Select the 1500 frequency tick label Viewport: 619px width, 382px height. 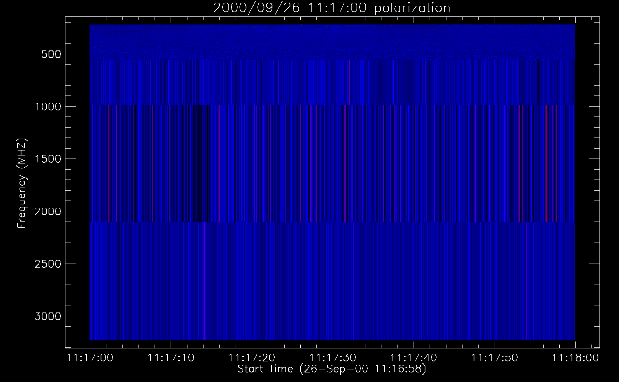coord(47,159)
